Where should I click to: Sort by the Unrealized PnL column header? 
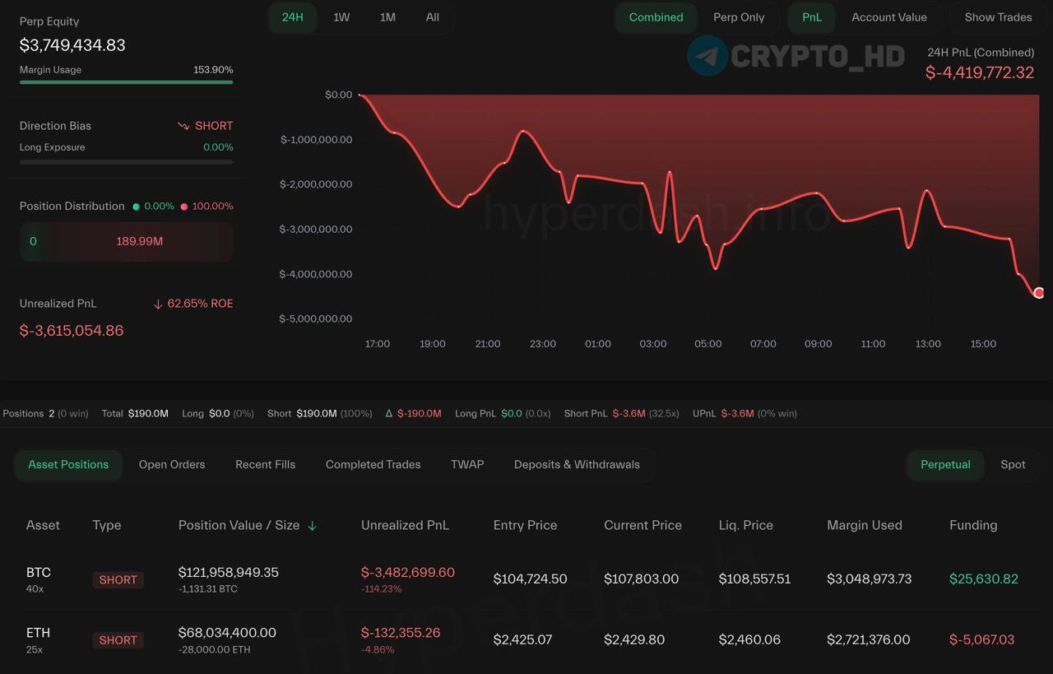[405, 525]
